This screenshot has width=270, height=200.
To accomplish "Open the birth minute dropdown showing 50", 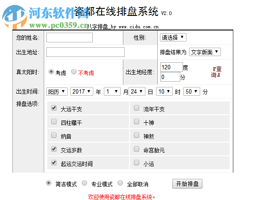I will click(x=192, y=91).
